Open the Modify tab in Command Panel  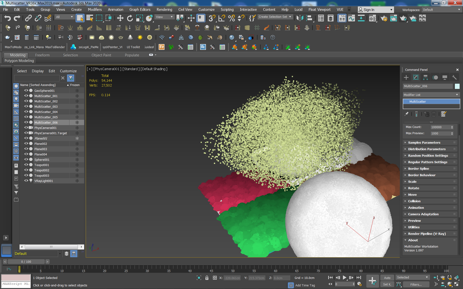click(416, 77)
